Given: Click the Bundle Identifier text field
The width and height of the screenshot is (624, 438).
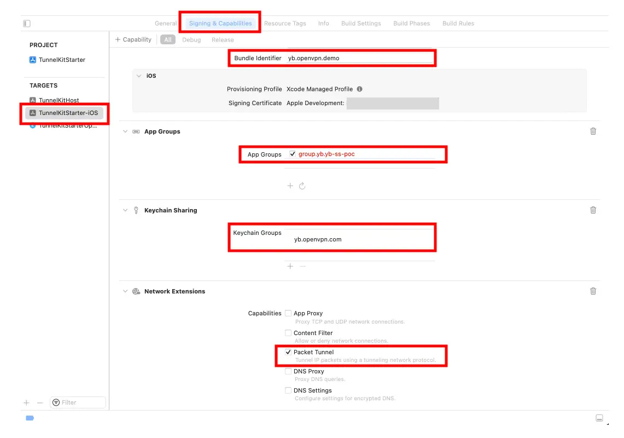Looking at the screenshot, I should [x=358, y=58].
